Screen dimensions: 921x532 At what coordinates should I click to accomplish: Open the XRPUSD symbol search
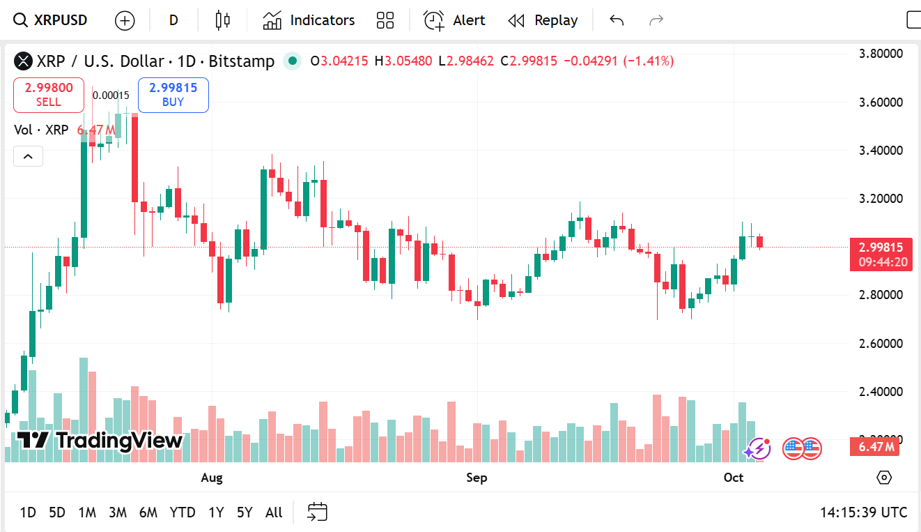(x=52, y=20)
